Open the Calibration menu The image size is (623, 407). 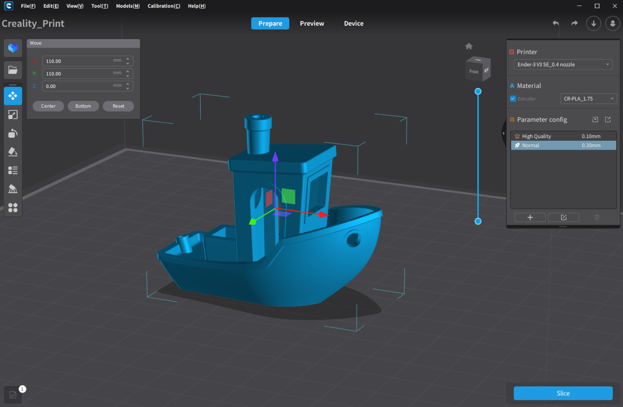164,6
